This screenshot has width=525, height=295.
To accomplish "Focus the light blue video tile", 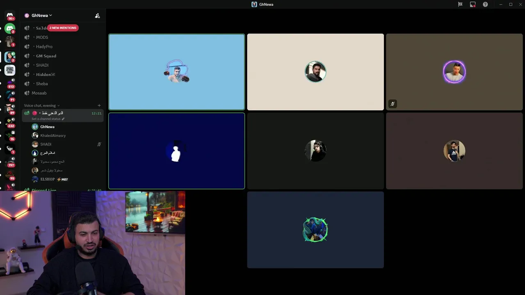I will coord(176,72).
